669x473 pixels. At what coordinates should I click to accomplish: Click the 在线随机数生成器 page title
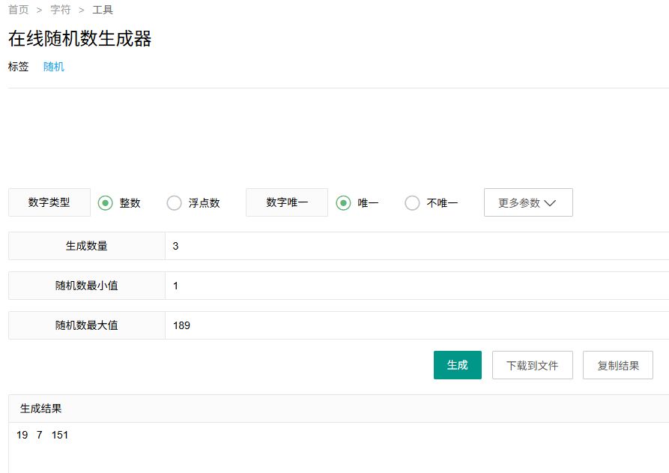click(79, 38)
